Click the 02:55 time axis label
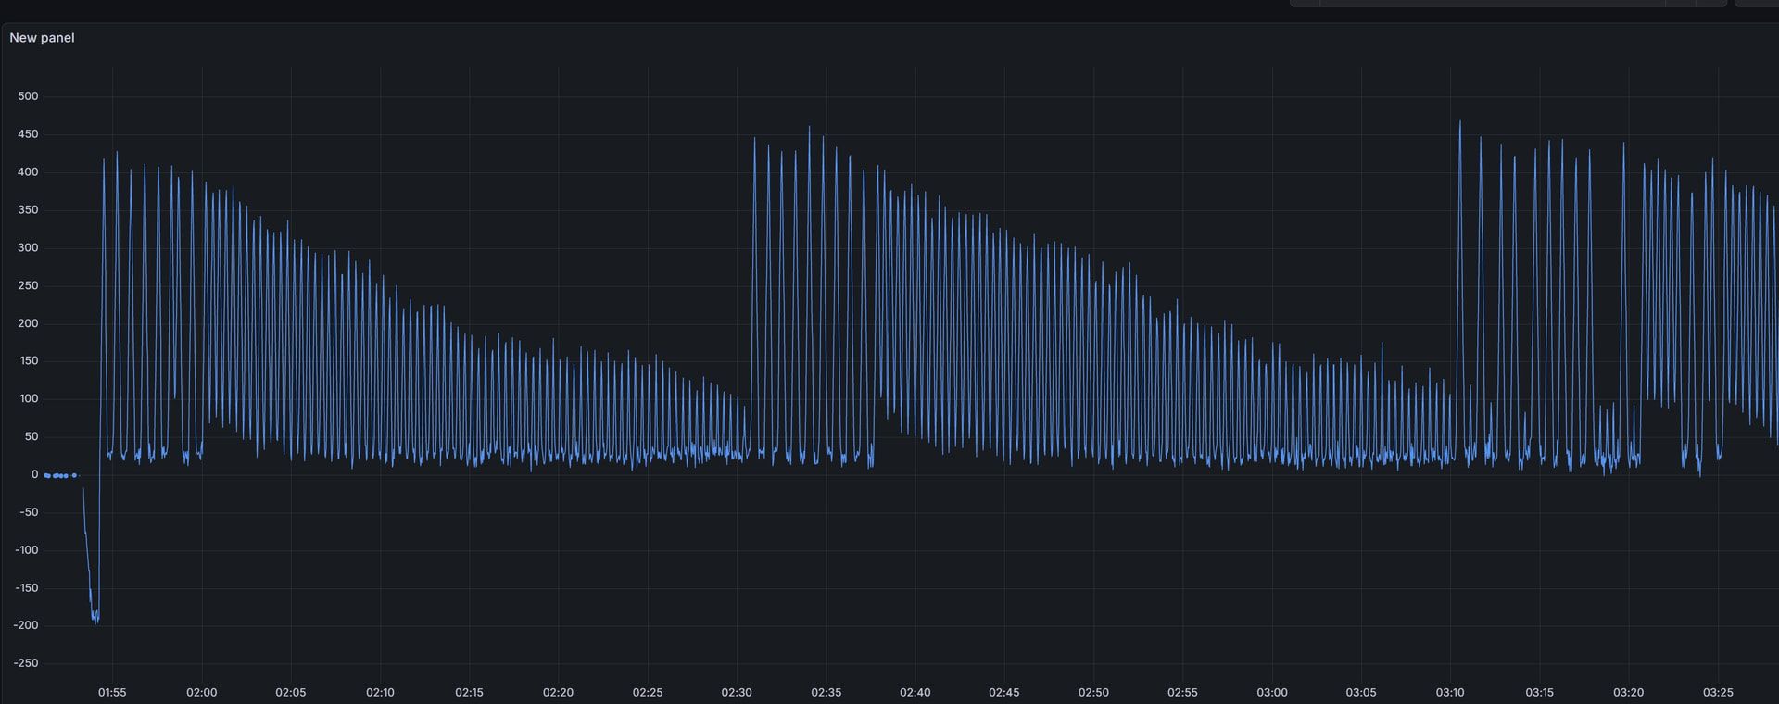This screenshot has width=1779, height=704. [x=1182, y=693]
